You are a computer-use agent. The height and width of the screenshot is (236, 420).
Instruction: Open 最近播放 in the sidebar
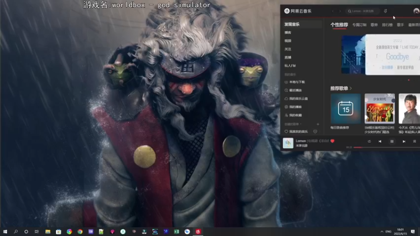pos(293,90)
